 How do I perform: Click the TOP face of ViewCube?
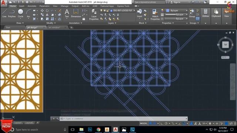(x=226, y=45)
